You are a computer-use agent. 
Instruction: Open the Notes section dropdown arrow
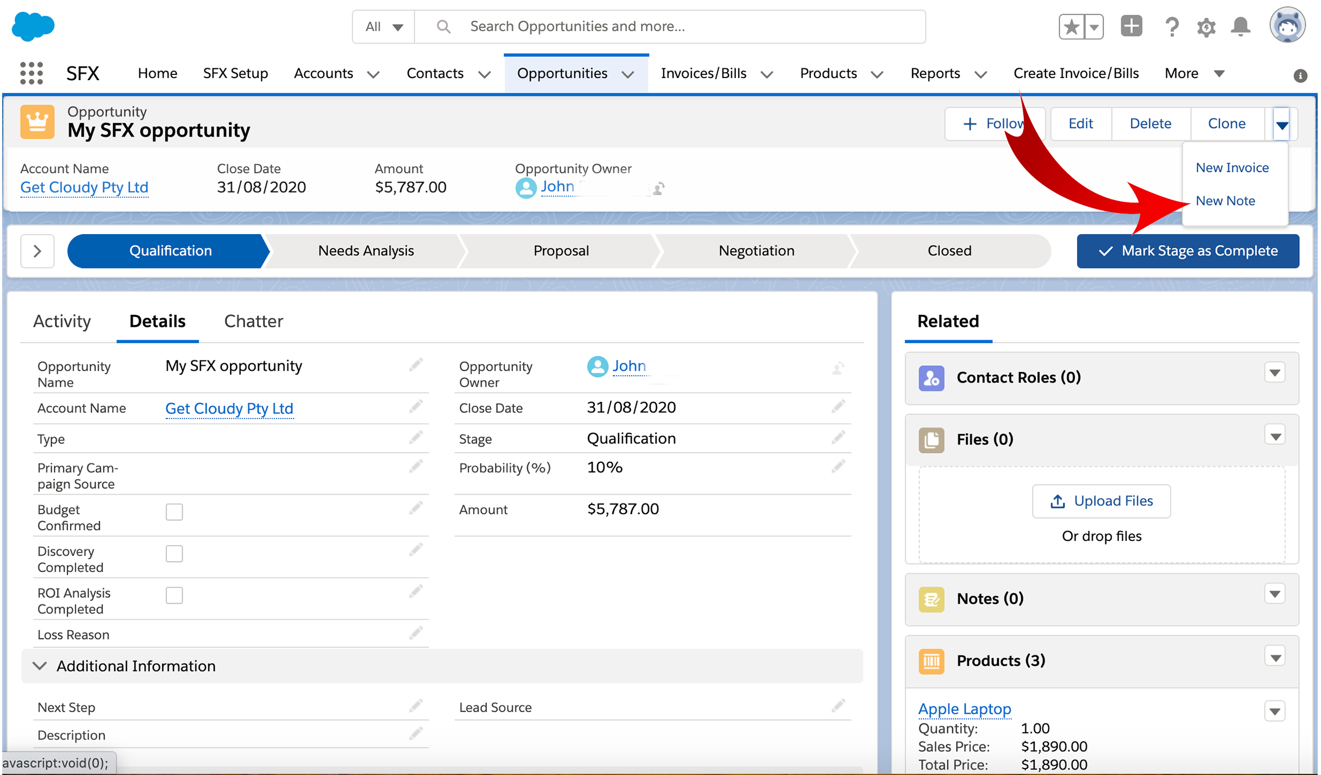click(1275, 594)
